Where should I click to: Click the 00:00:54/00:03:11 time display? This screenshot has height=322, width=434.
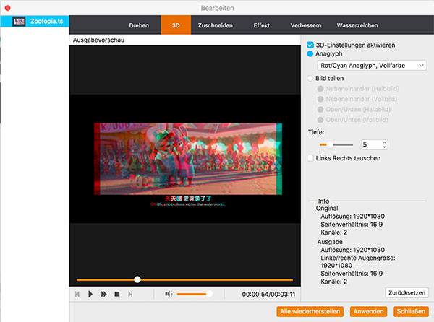[268, 295]
